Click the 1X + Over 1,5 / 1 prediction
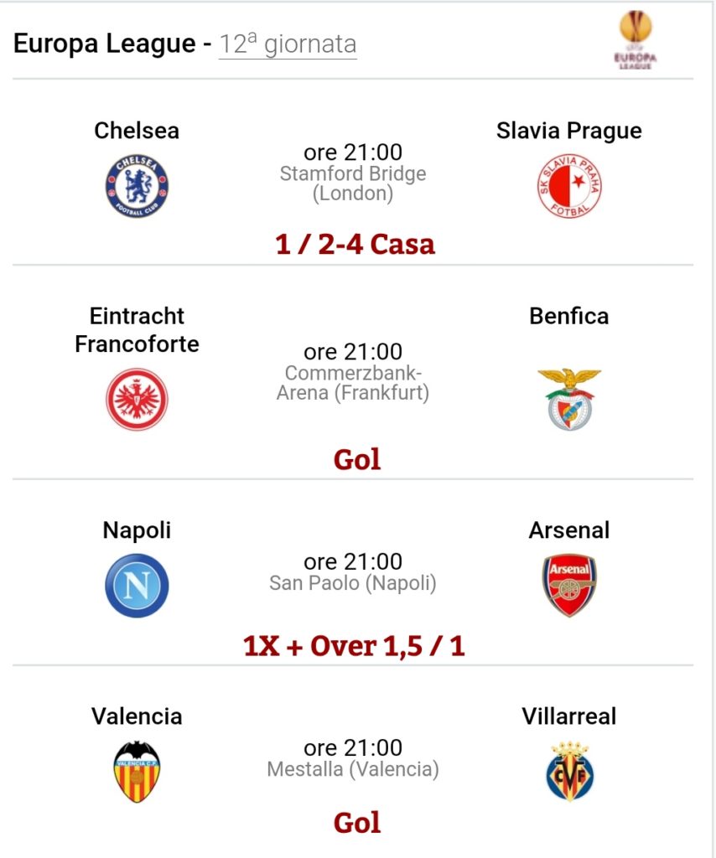716x858 pixels. pos(354,646)
